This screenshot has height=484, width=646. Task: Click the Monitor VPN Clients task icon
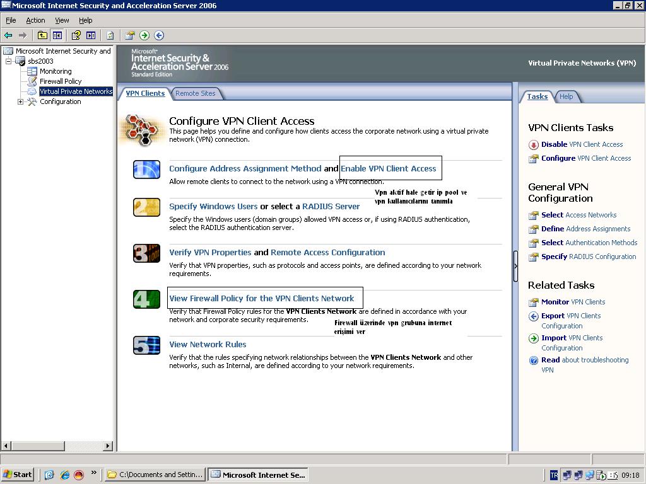point(534,302)
